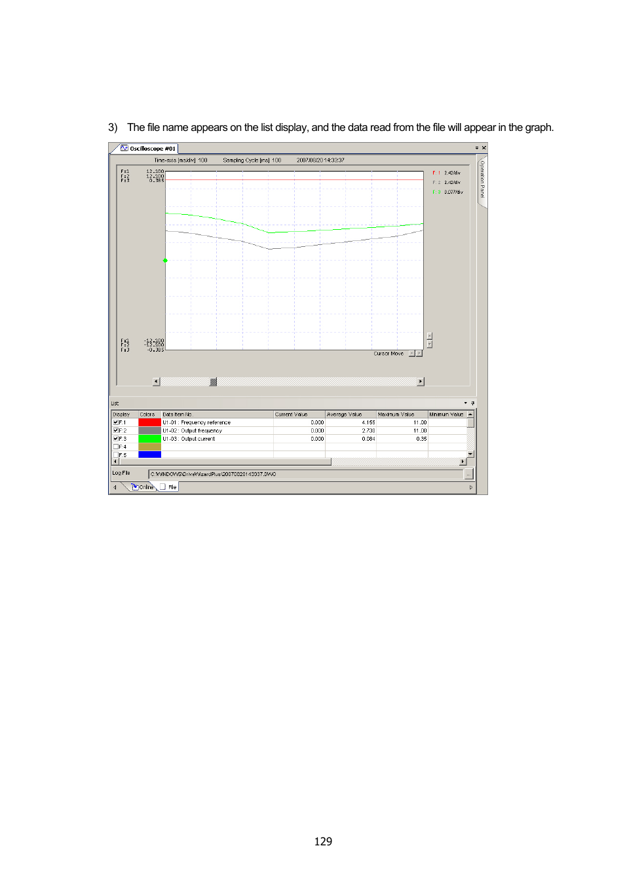This screenshot has height=884, width=625.
Task: Open the oscilloscope window dropdown arrow
Action: [x=477, y=148]
